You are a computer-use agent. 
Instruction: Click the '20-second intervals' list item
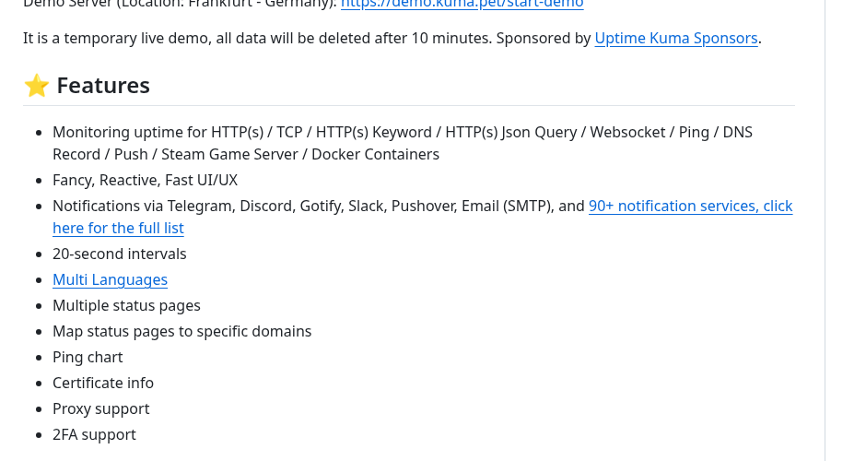click(119, 254)
